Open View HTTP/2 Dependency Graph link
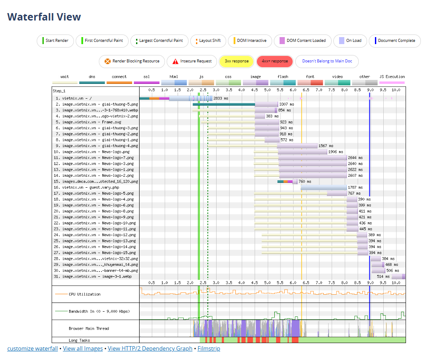The height and width of the screenshot is (361, 427). pyautogui.click(x=150, y=348)
